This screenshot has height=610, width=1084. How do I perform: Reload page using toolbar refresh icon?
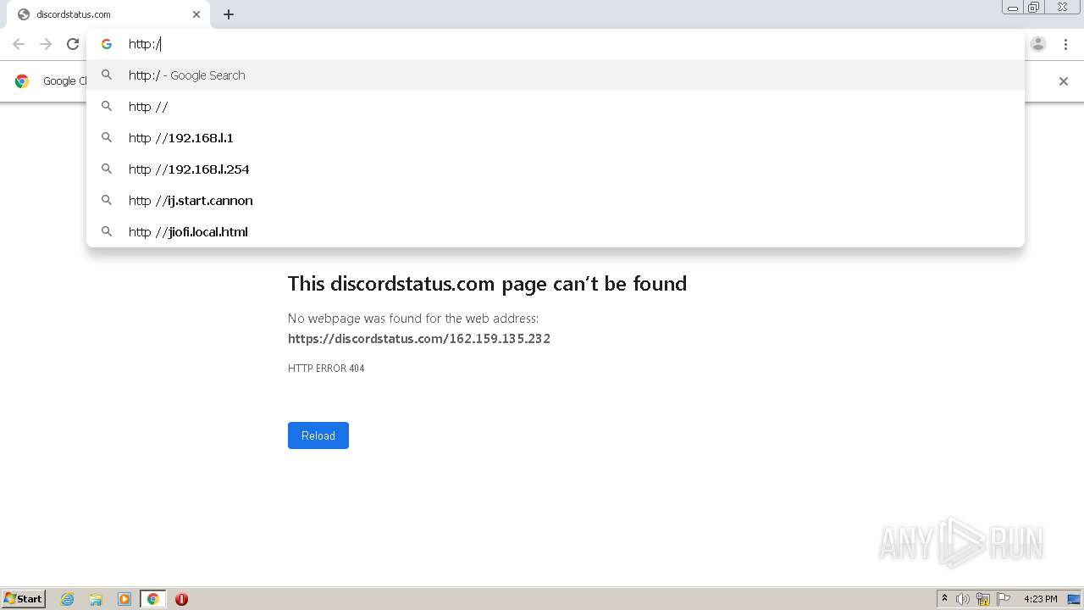pos(73,44)
